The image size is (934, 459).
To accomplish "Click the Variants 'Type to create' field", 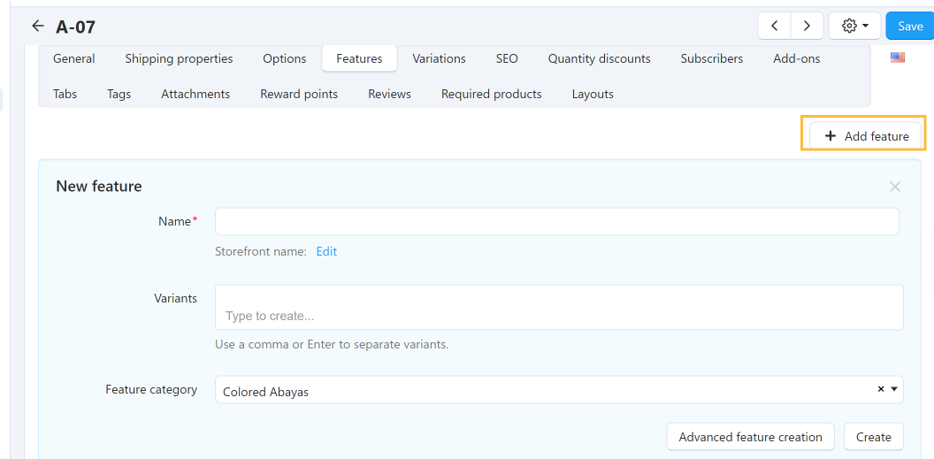I will [559, 307].
